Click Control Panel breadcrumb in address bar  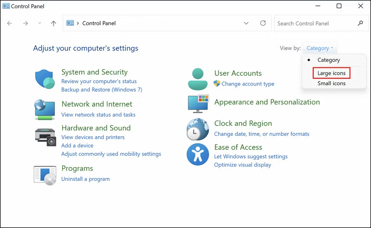point(99,23)
